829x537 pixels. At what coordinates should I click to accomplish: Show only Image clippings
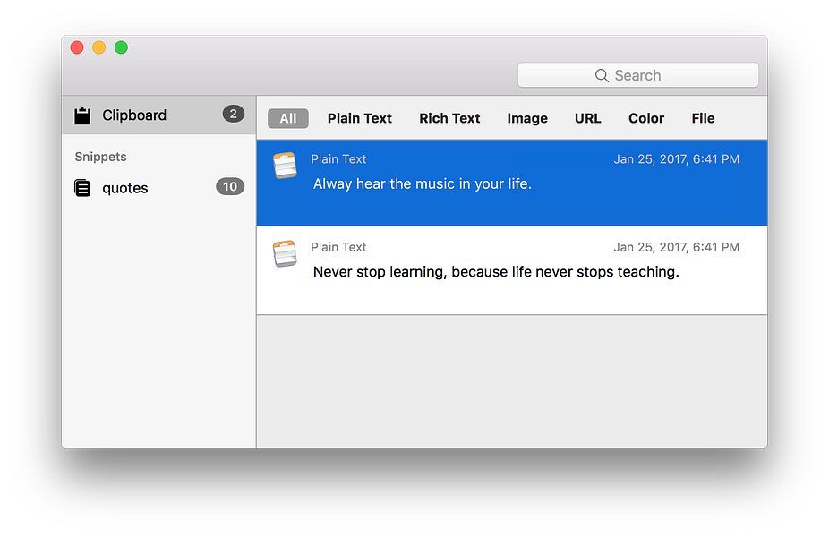[x=527, y=118]
